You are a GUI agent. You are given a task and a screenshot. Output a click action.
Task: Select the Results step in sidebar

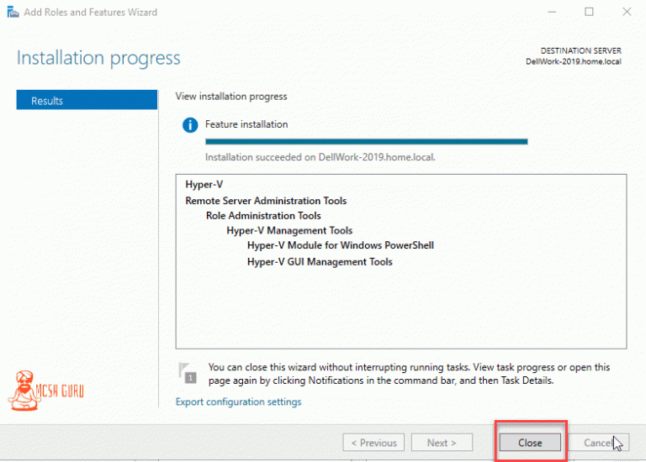[x=87, y=100]
